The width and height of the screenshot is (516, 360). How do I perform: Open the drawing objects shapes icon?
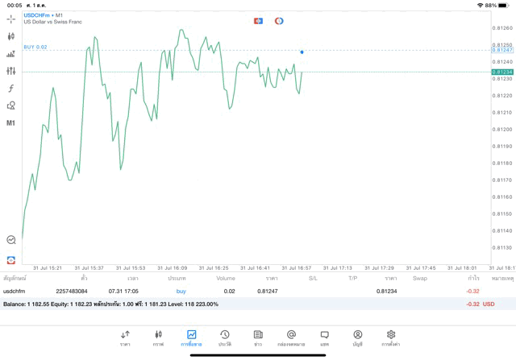click(x=10, y=106)
